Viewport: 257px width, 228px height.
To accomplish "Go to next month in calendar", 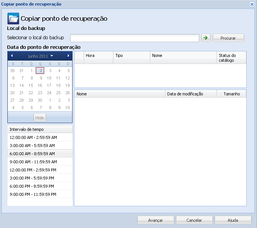I will 68,55.
